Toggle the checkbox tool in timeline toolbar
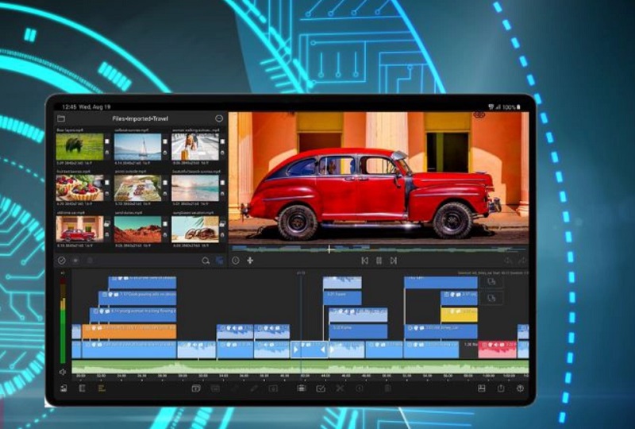The width and height of the screenshot is (635, 429). point(321,388)
